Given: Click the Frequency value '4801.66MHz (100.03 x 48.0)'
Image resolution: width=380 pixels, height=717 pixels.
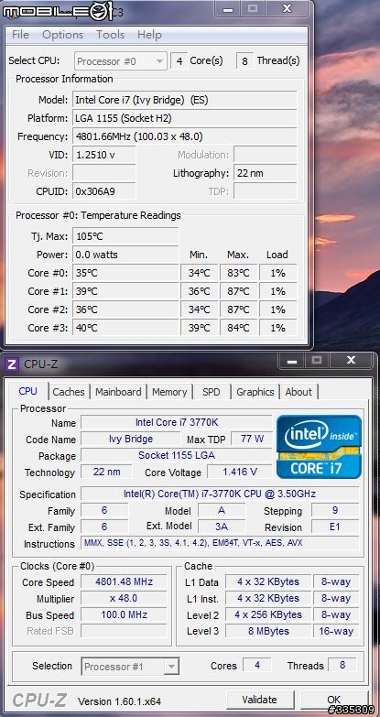Looking at the screenshot, I should (x=185, y=136).
